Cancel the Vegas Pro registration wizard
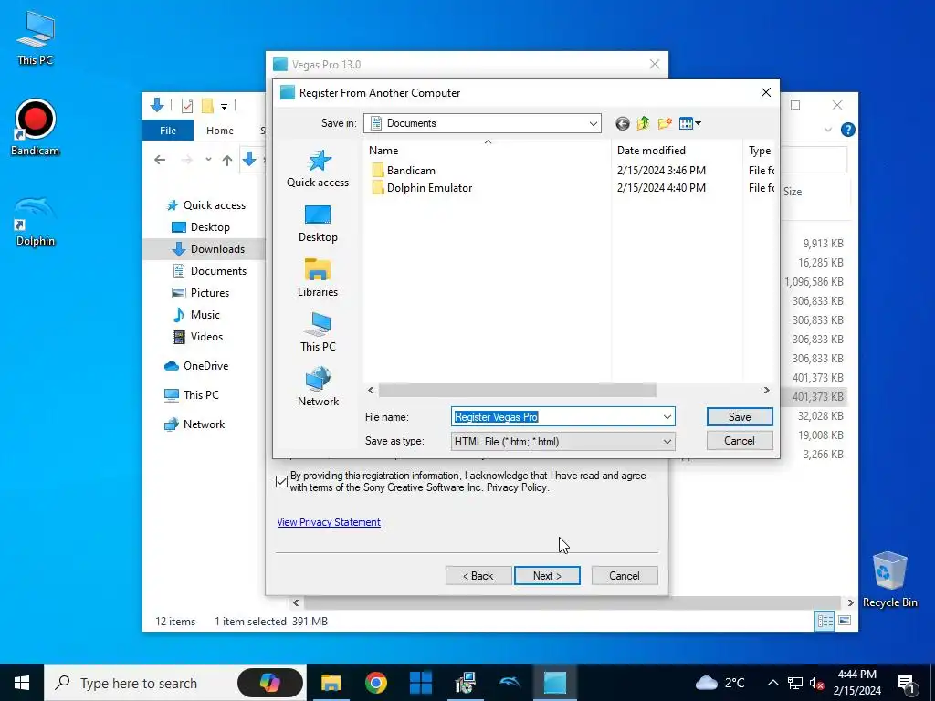This screenshot has height=701, width=935. (625, 576)
